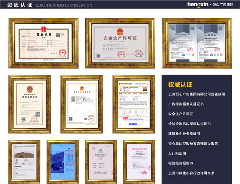Select 恒心集团控股桓文嘉栋建设报告 list item
Viewport: 240px width, 184px height.
pos(193,143)
